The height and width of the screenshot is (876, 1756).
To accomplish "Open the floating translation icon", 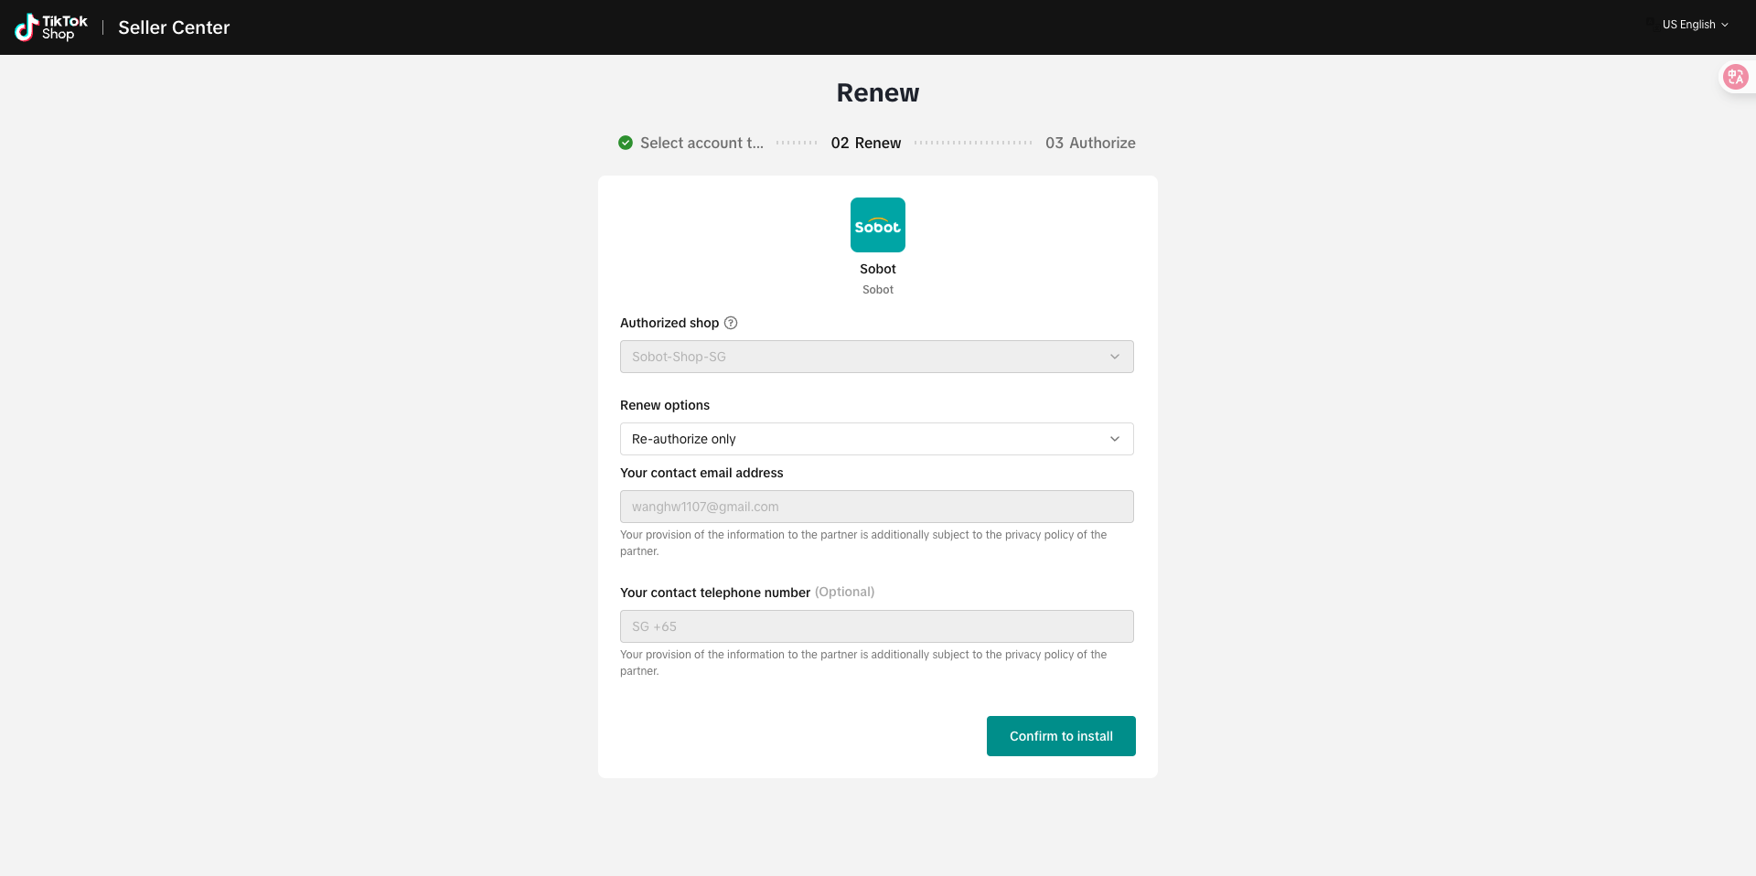I will point(1735,77).
